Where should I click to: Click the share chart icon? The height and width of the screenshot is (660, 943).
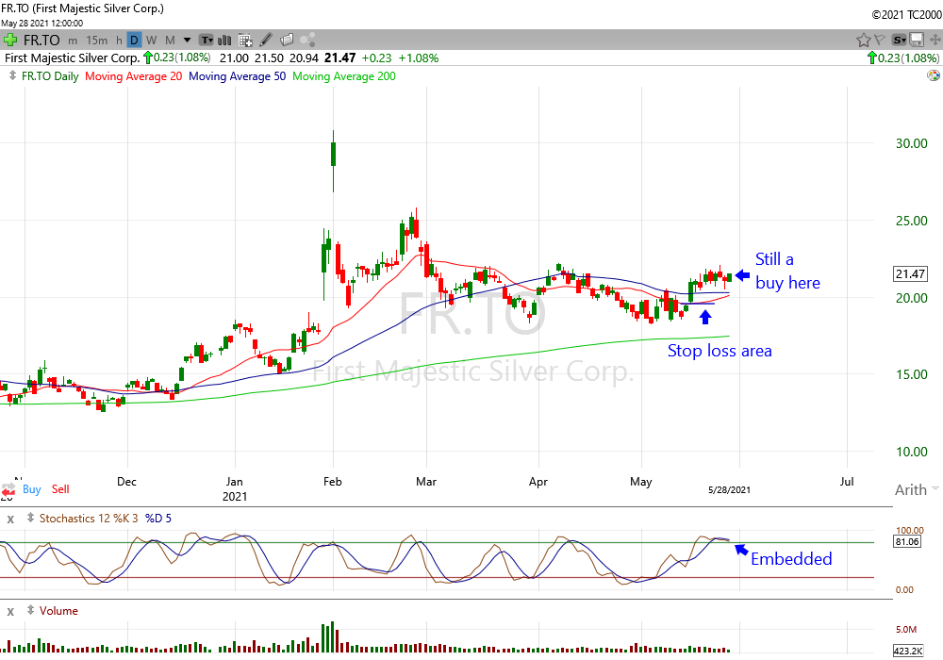(307, 41)
